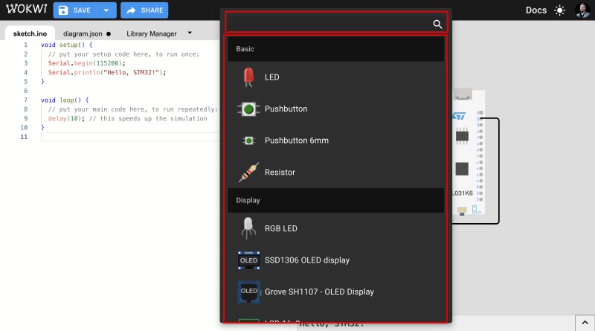Share the project via SHARE button
The image size is (595, 331).
point(144,10)
